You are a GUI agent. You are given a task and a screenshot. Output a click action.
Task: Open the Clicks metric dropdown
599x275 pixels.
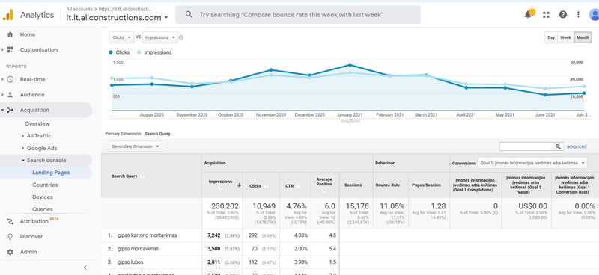[121, 37]
